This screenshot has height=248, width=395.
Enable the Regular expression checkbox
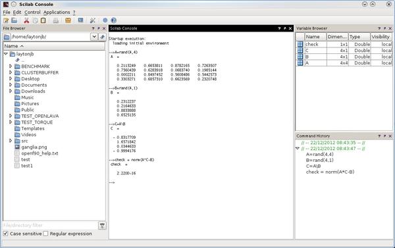coord(45,234)
